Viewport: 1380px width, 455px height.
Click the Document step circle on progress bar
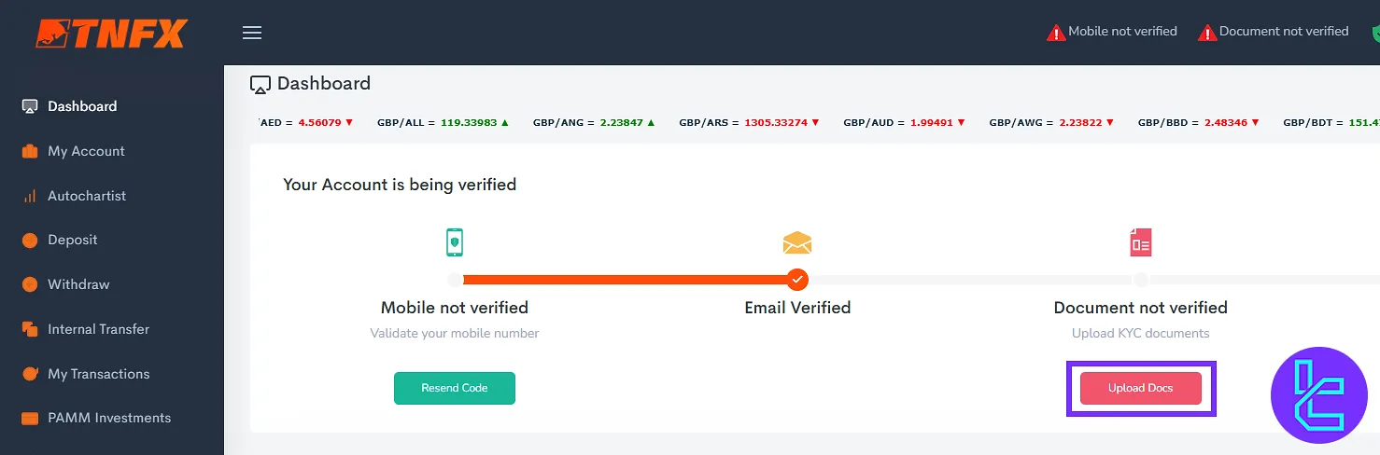tap(1140, 279)
